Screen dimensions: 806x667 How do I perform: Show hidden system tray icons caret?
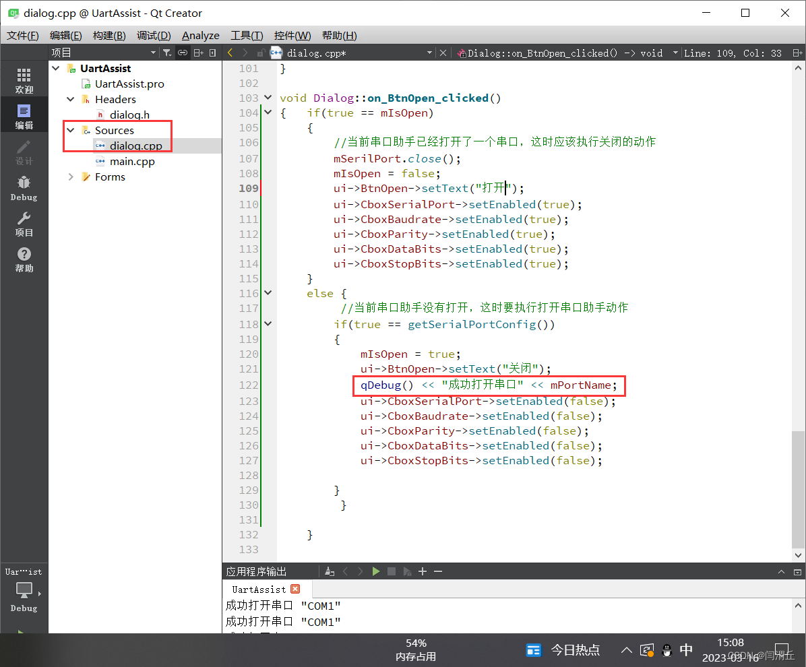click(626, 650)
